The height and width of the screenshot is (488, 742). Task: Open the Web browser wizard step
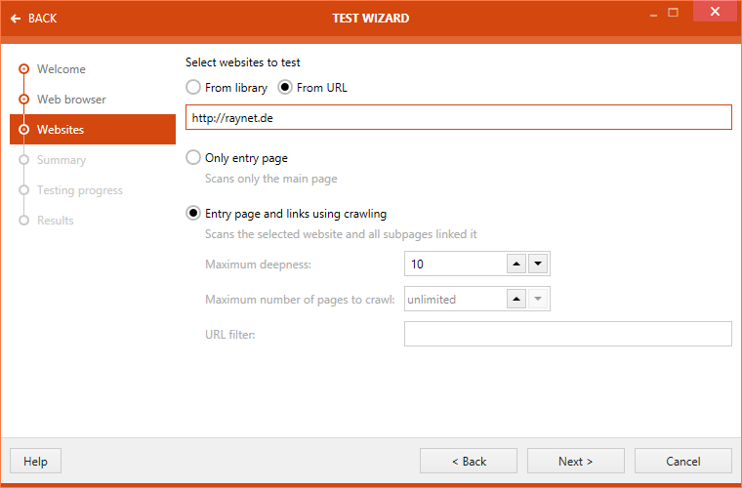click(x=71, y=100)
